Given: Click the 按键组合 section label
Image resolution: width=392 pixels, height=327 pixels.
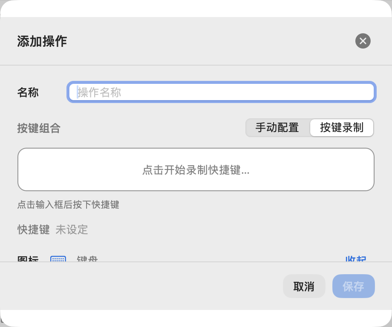Looking at the screenshot, I should click(x=39, y=128).
